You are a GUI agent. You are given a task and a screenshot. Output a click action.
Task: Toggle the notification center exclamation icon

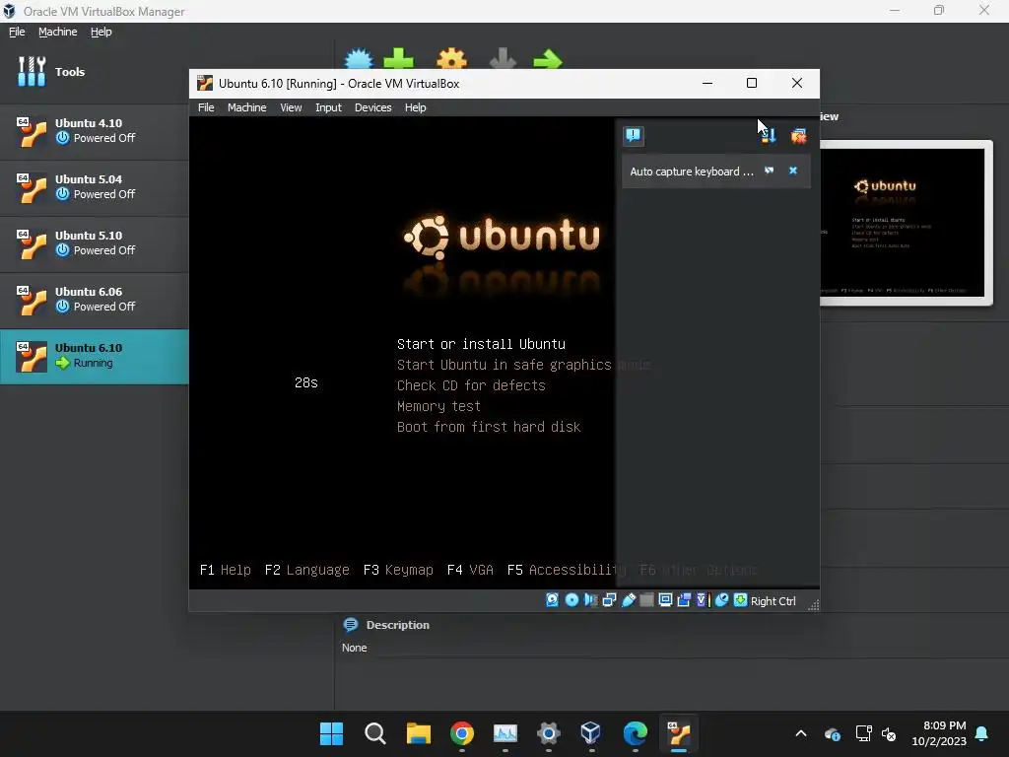coord(634,135)
